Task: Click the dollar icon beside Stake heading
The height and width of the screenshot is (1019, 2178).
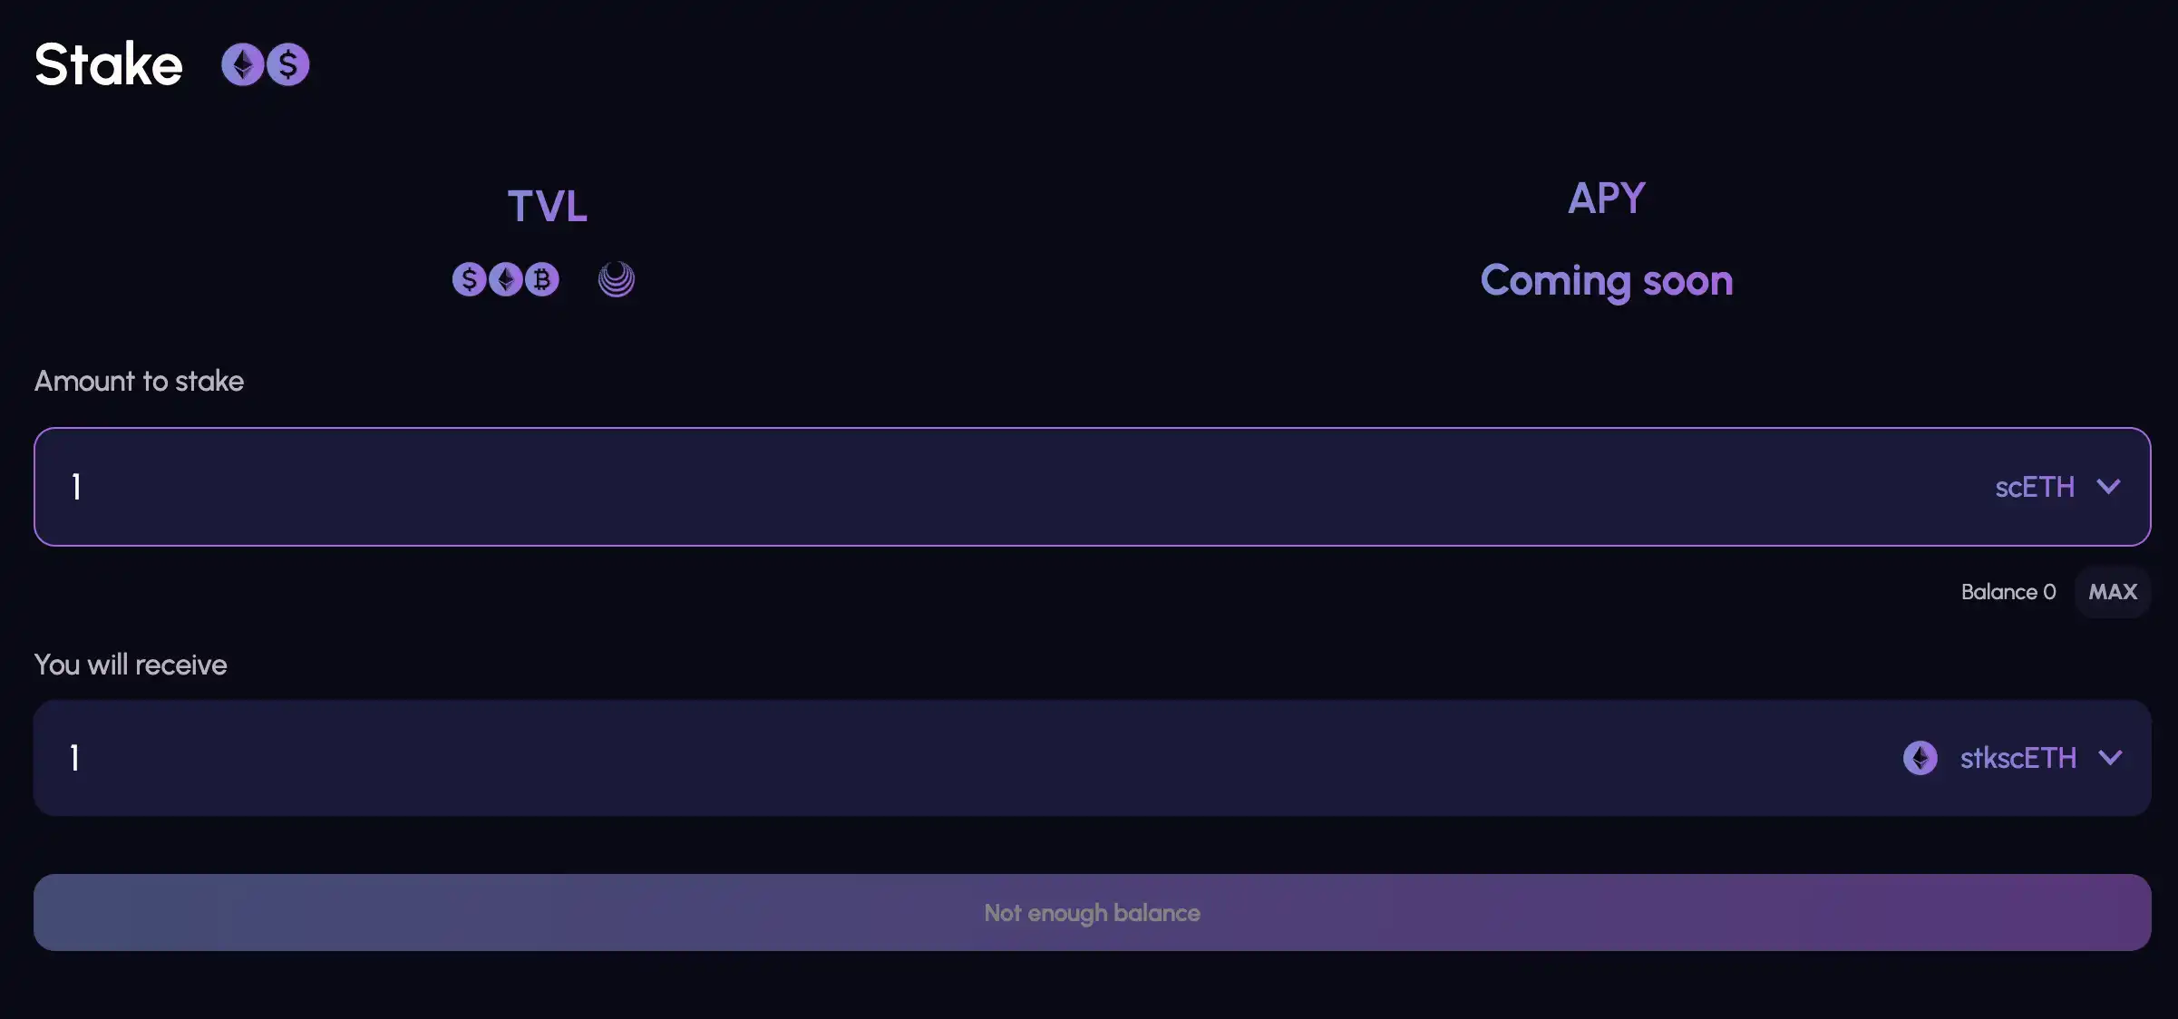Action: coord(288,64)
